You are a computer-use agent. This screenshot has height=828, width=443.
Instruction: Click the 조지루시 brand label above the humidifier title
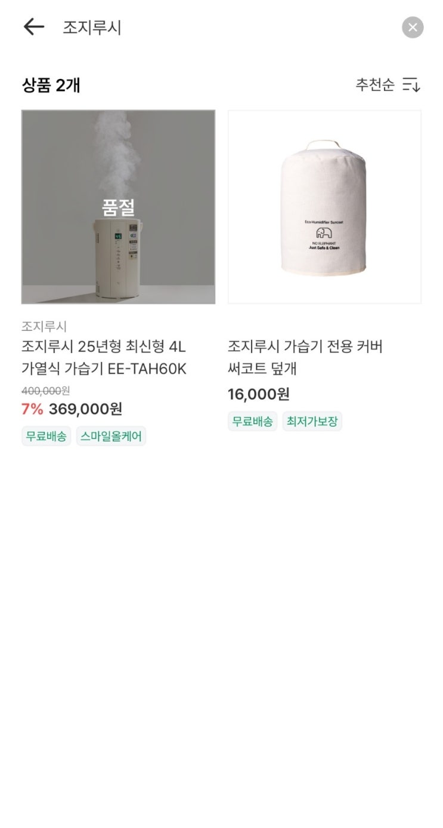pos(44,326)
